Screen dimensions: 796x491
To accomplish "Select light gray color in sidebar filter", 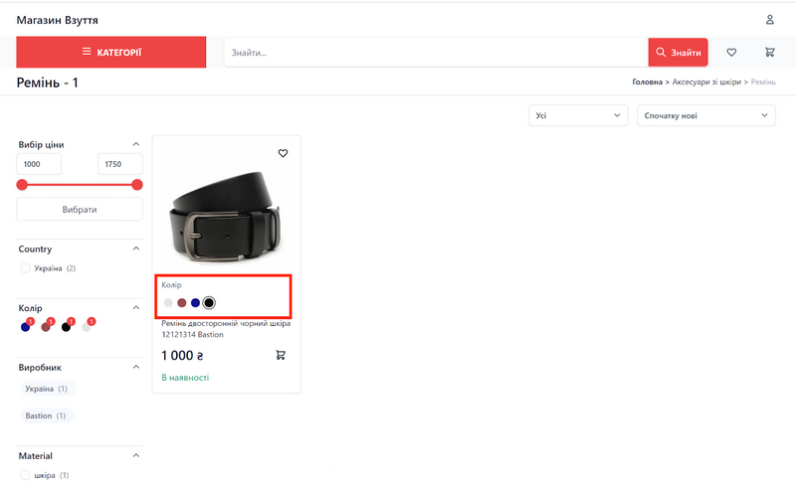I will pyautogui.click(x=87, y=327).
